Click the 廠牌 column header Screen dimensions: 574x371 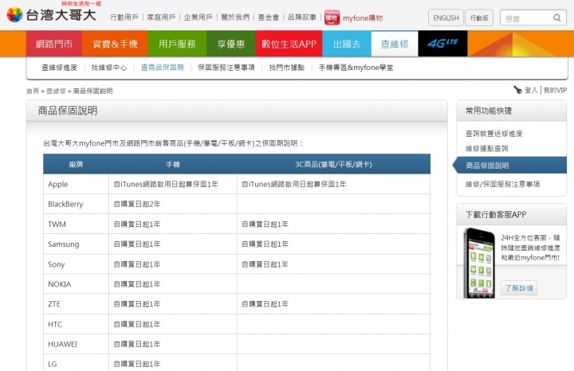76,164
